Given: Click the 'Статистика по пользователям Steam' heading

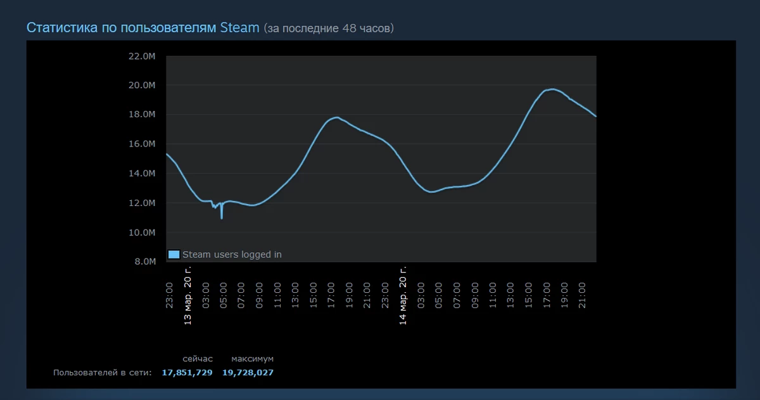Looking at the screenshot, I should tap(143, 28).
